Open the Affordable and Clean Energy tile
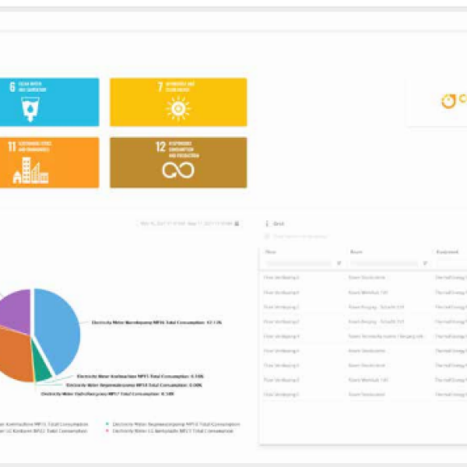 coord(177,102)
